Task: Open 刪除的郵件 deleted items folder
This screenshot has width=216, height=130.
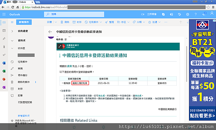Action: (x=24, y=82)
